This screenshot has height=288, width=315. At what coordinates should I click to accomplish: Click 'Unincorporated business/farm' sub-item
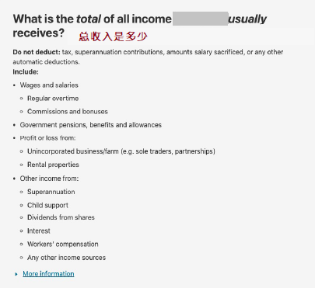121,151
